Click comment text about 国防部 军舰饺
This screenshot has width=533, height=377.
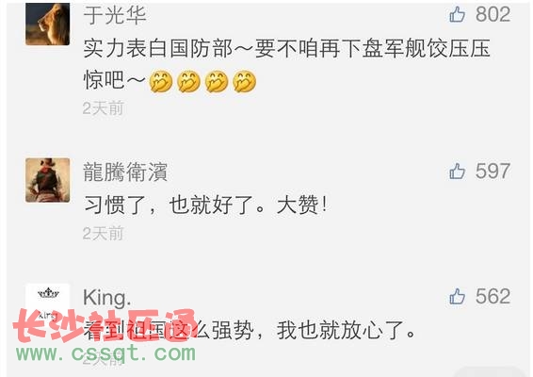click(286, 64)
